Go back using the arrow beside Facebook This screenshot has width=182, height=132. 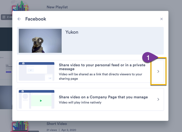click(19, 19)
